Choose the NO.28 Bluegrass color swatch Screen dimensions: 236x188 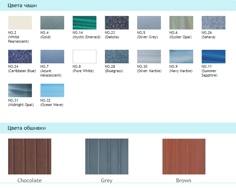coord(117,57)
